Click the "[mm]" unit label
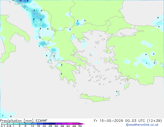 click(28, 121)
